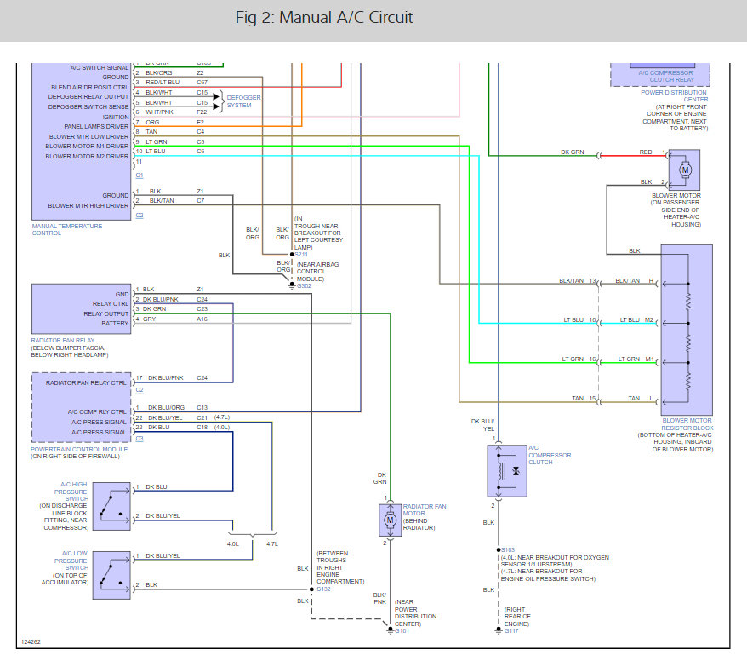This screenshot has height=667, width=747.
Task: Click the A/C compressor clutch coil symbol
Action: coord(507,471)
